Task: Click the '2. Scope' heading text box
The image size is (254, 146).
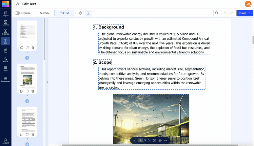Action: point(103,62)
